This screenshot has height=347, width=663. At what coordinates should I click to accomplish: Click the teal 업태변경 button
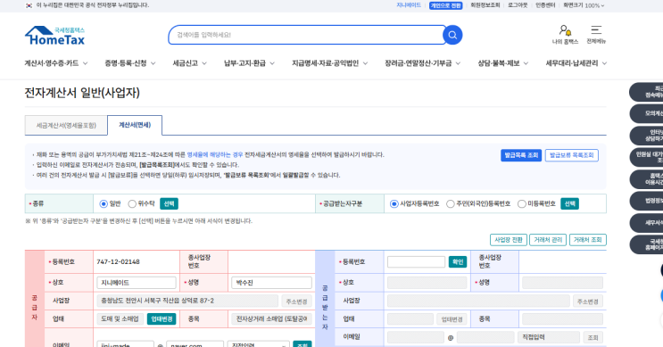coord(162,319)
